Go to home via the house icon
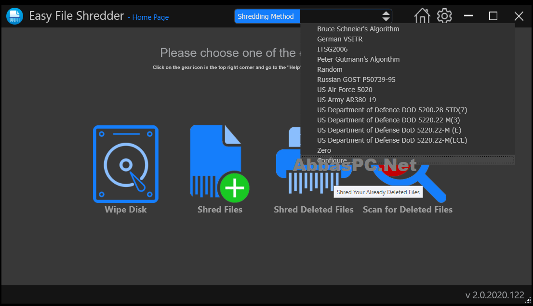The width and height of the screenshot is (533, 306). [422, 15]
